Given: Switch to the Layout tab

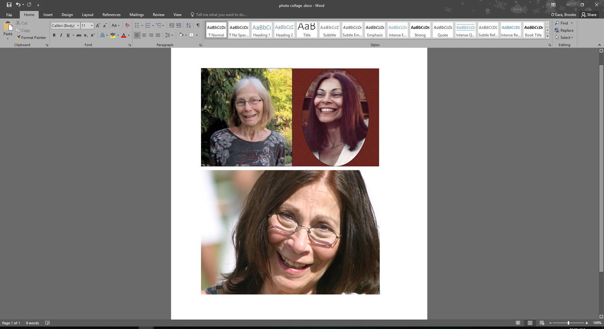Looking at the screenshot, I should click(88, 15).
